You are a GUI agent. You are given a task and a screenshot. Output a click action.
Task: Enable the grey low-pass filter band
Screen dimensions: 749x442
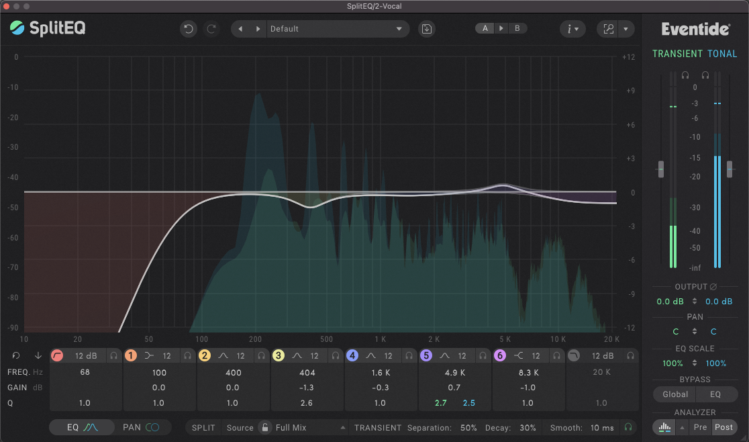[x=574, y=355]
